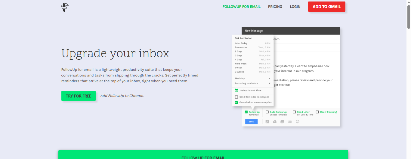This screenshot has height=159, width=411.
Task: Click the green TRY FOR FREE button
Action: click(x=79, y=96)
